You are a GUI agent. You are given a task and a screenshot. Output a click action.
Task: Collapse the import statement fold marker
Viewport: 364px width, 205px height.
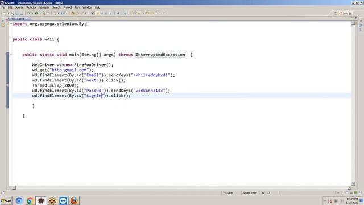[x=11, y=24]
